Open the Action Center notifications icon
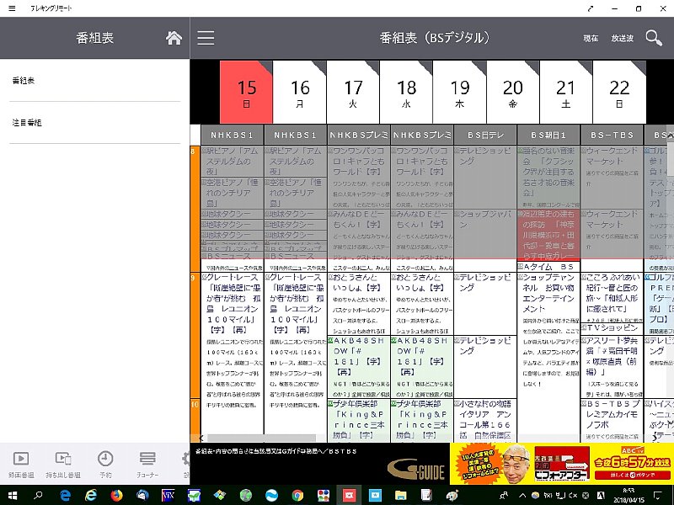The height and width of the screenshot is (505, 674). coord(658,495)
